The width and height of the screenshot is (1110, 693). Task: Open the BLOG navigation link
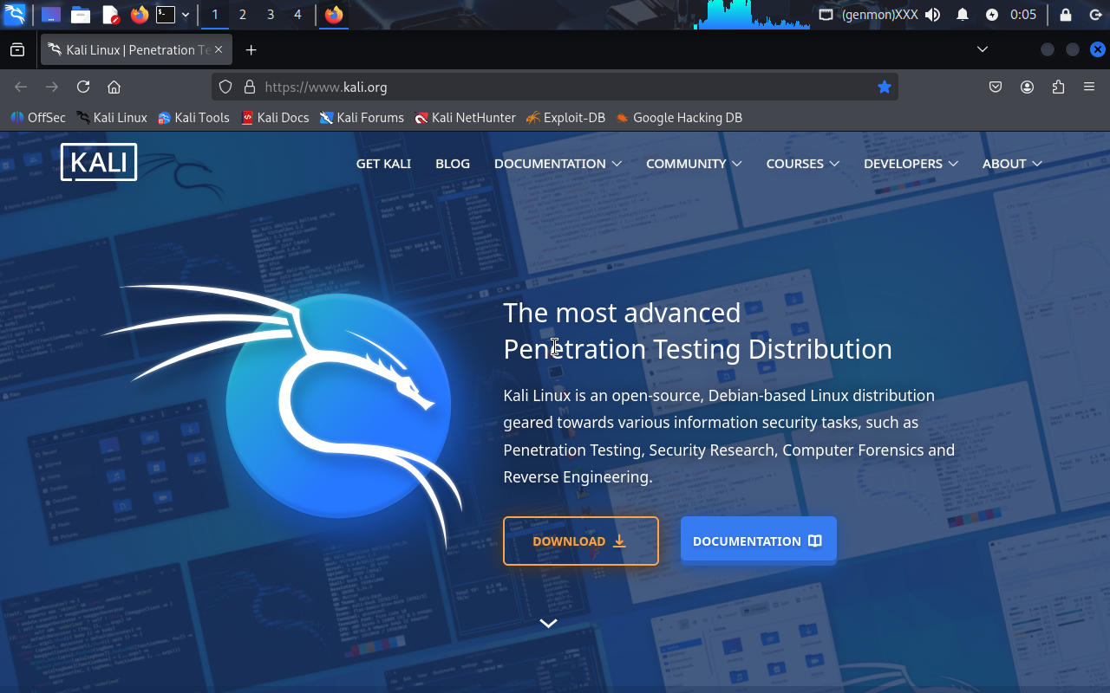click(x=453, y=164)
